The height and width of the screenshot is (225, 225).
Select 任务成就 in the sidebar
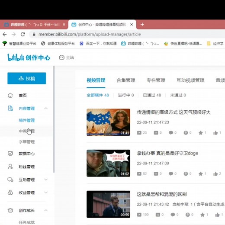click(27, 222)
